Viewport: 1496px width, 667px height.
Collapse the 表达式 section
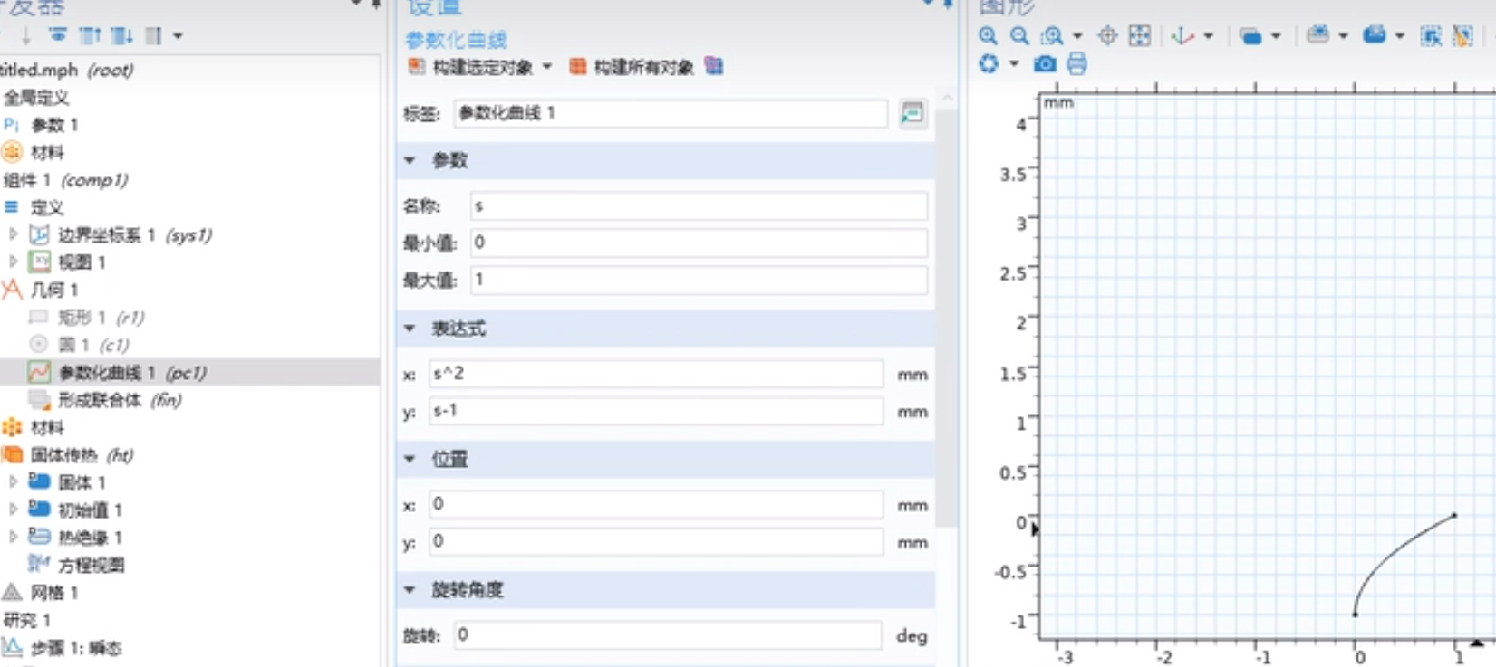pyautogui.click(x=410, y=329)
